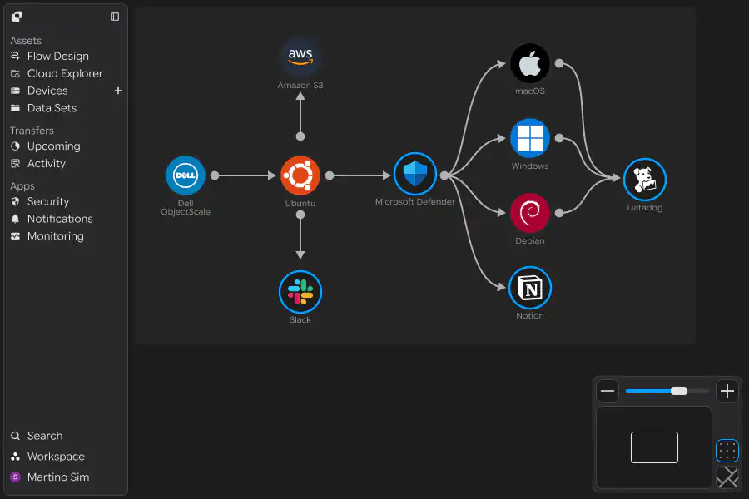Zoom in with the plus button

[x=727, y=391]
